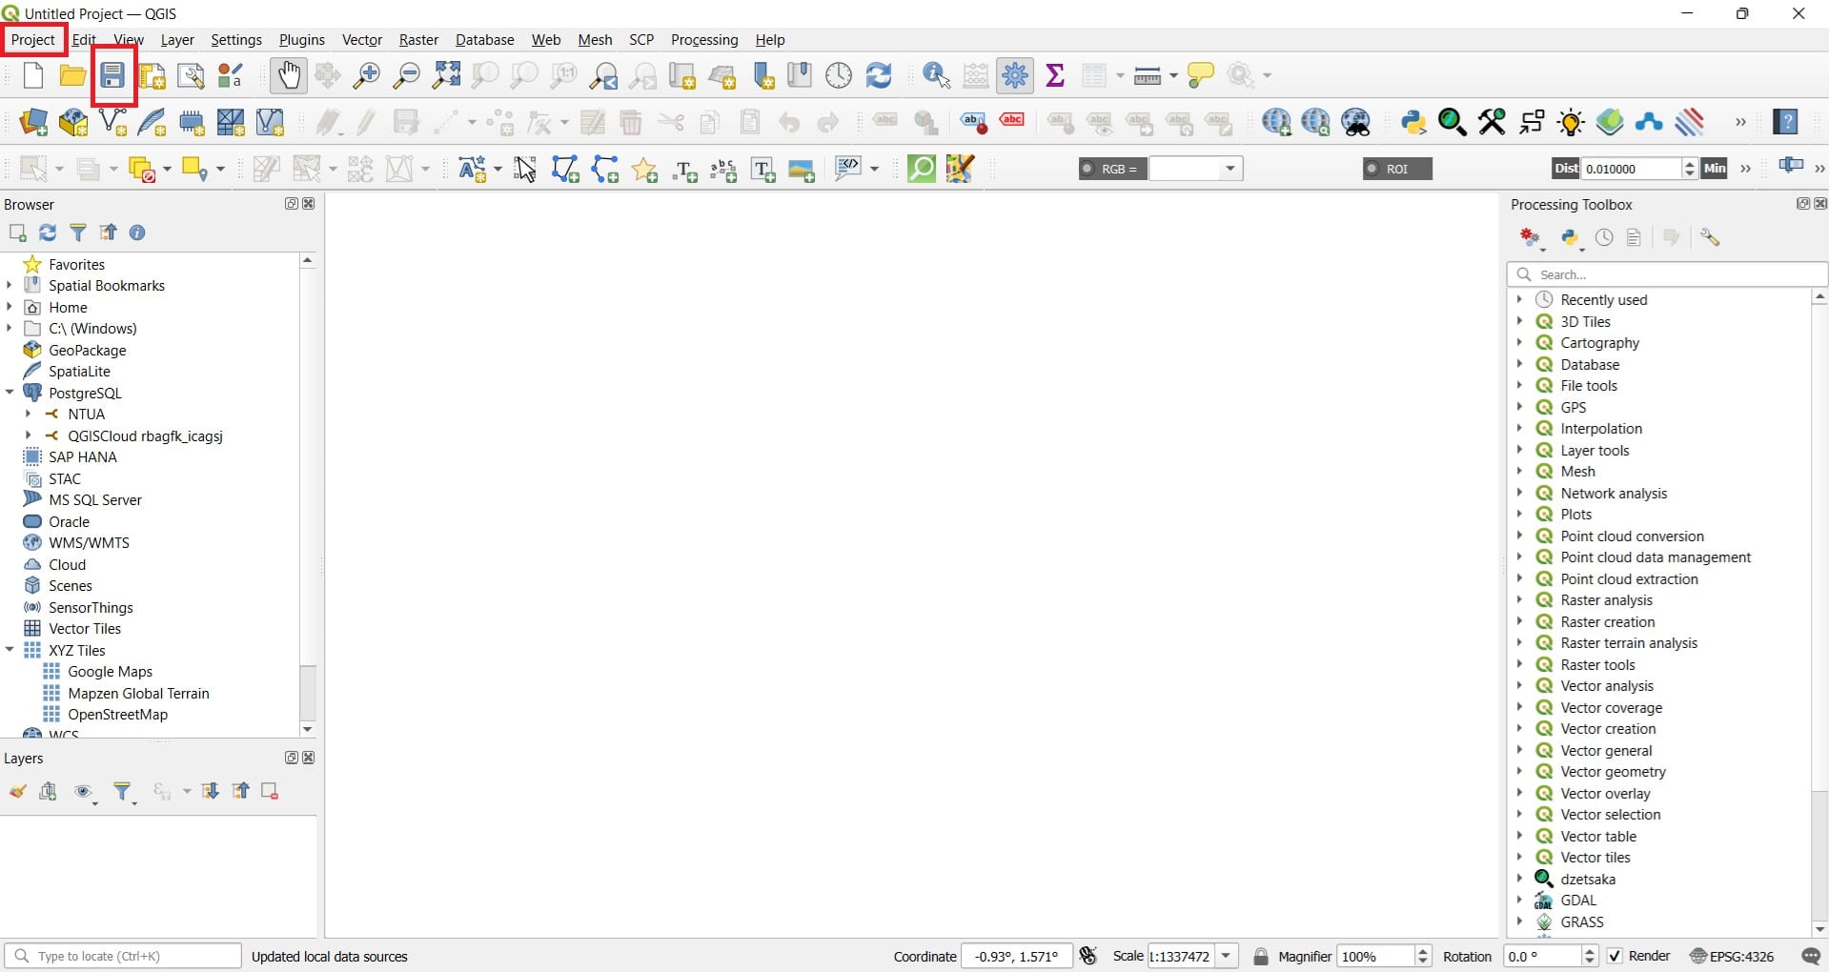1829x972 pixels.
Task: Open the Raster menu
Action: coord(418,39)
